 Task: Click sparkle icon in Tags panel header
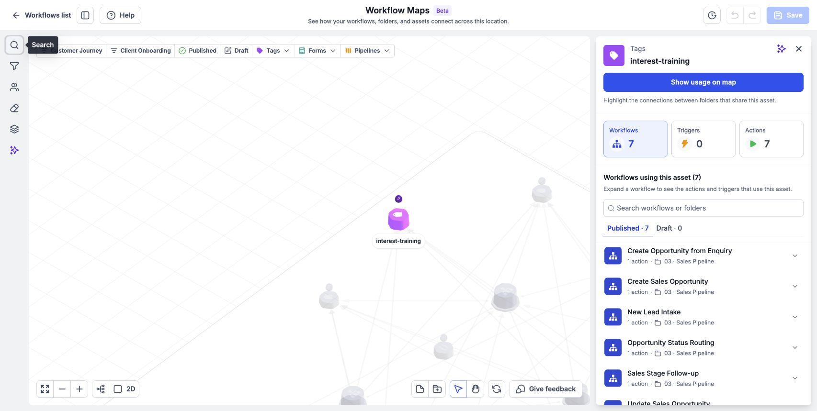(782, 49)
